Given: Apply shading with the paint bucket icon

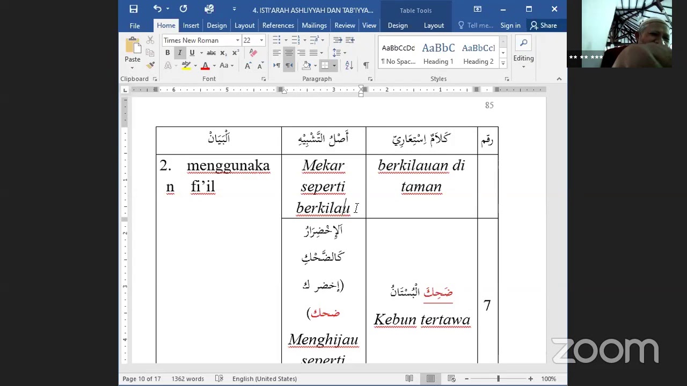Looking at the screenshot, I should pyautogui.click(x=306, y=65).
